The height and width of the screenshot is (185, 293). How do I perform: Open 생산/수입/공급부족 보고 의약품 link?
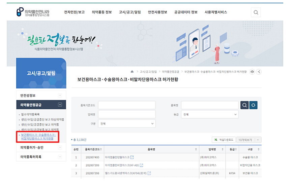click(x=40, y=129)
